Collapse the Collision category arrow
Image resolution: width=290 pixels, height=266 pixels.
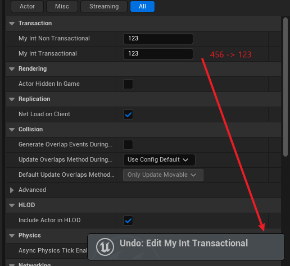(x=12, y=130)
